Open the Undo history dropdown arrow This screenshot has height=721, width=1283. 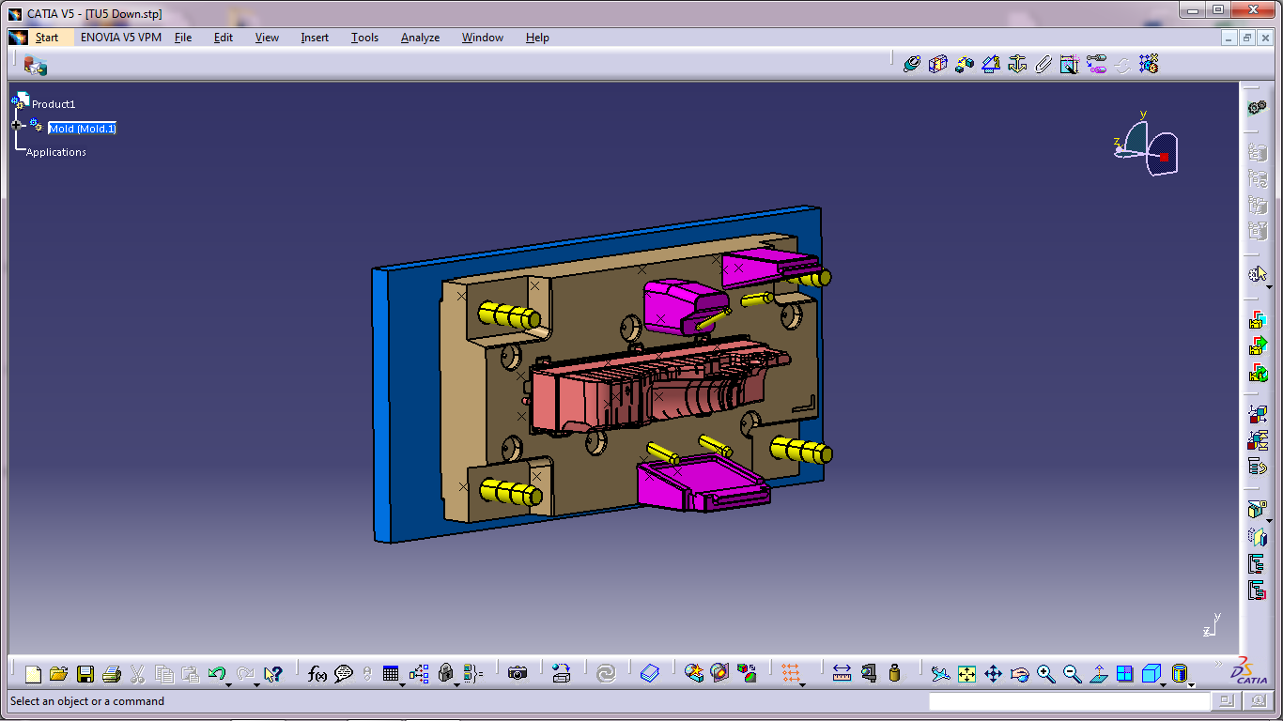[x=229, y=683]
